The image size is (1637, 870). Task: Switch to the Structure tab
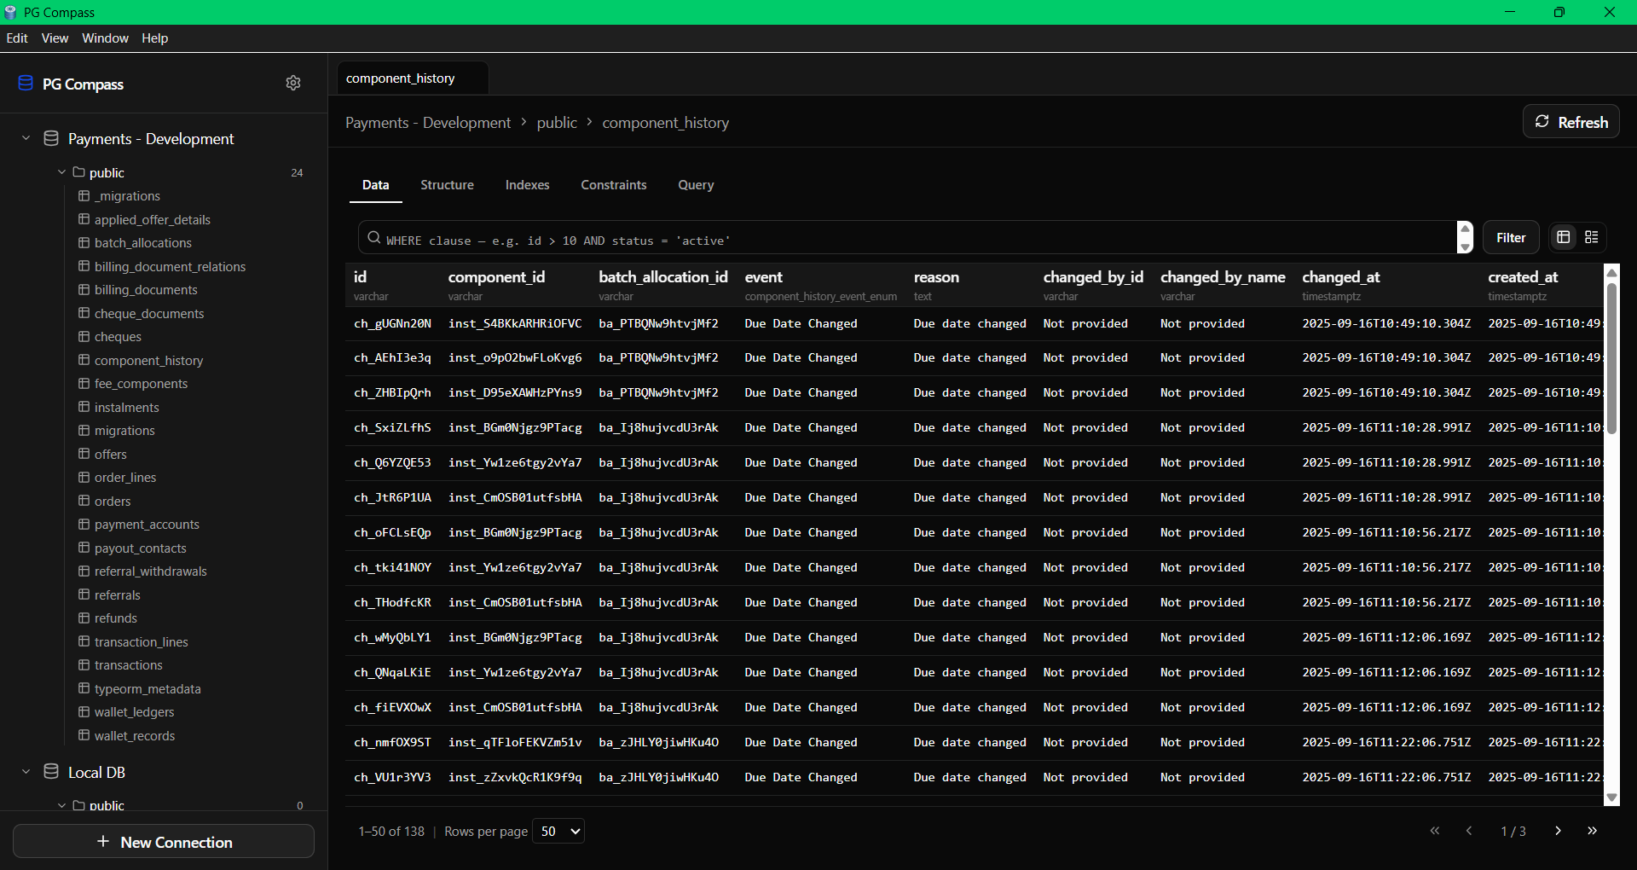(447, 185)
